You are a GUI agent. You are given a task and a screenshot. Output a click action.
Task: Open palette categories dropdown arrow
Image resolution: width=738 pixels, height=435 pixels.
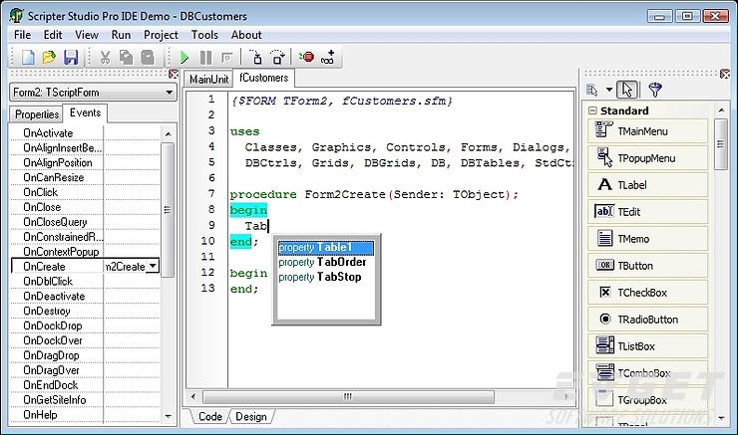pyautogui.click(x=609, y=90)
